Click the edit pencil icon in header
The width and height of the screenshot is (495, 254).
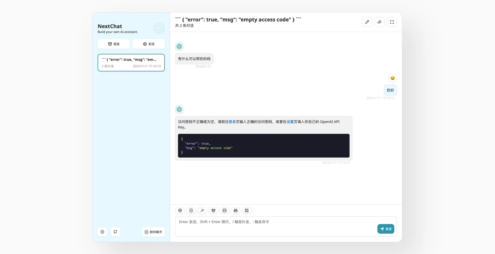pyautogui.click(x=367, y=22)
